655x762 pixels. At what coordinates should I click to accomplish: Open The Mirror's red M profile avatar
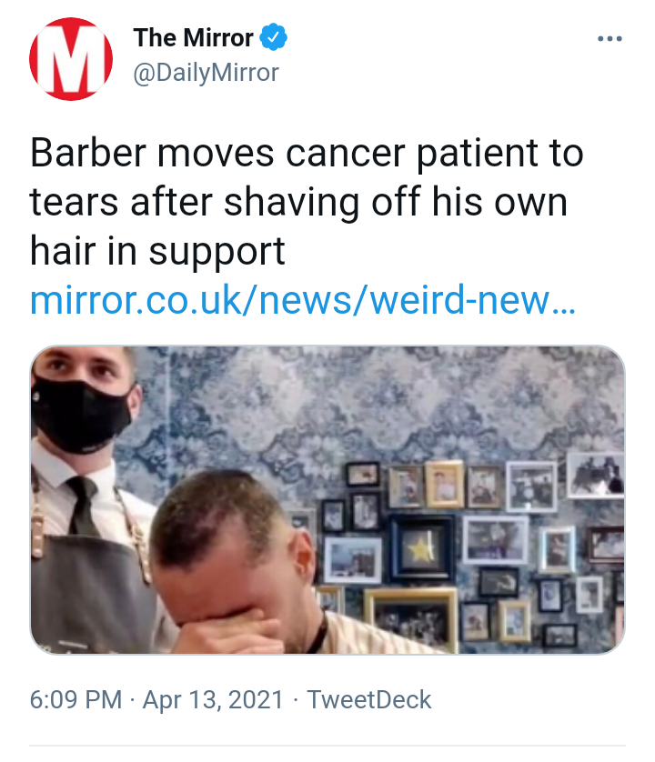(71, 59)
